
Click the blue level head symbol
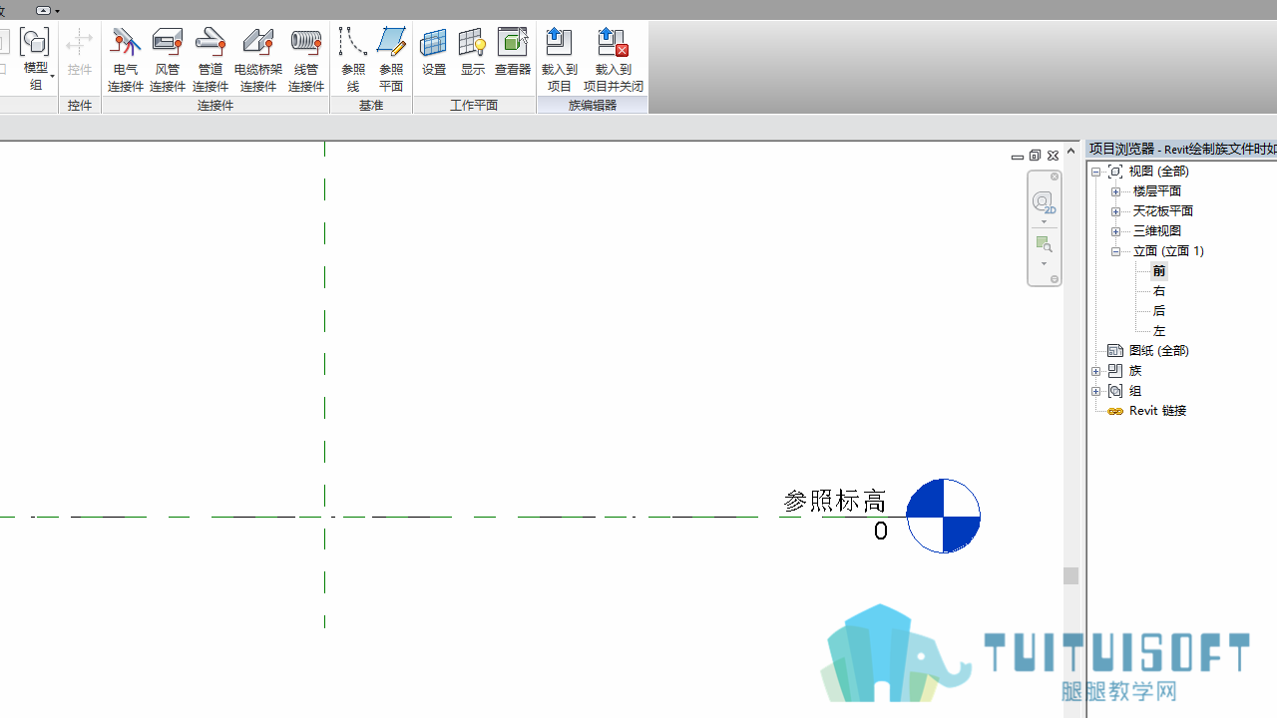click(x=944, y=516)
